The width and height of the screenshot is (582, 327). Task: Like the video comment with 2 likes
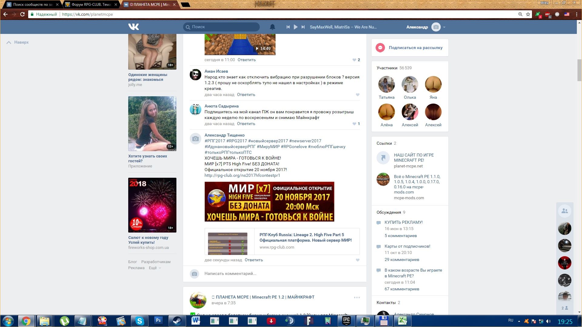coord(354,60)
